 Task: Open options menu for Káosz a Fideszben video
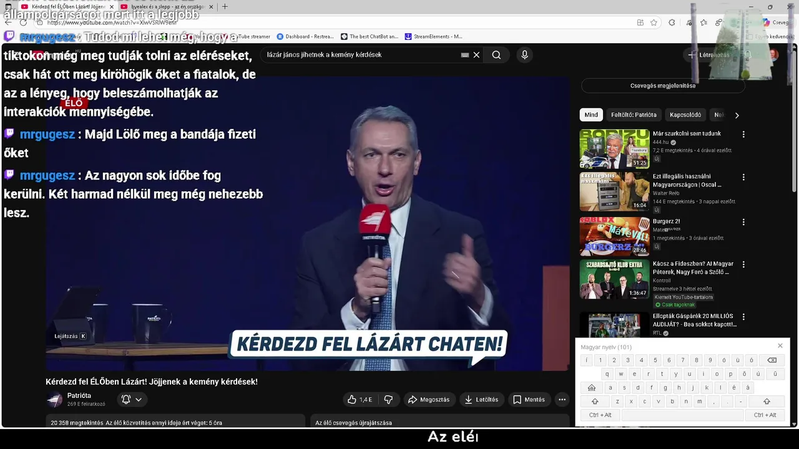coord(743,264)
